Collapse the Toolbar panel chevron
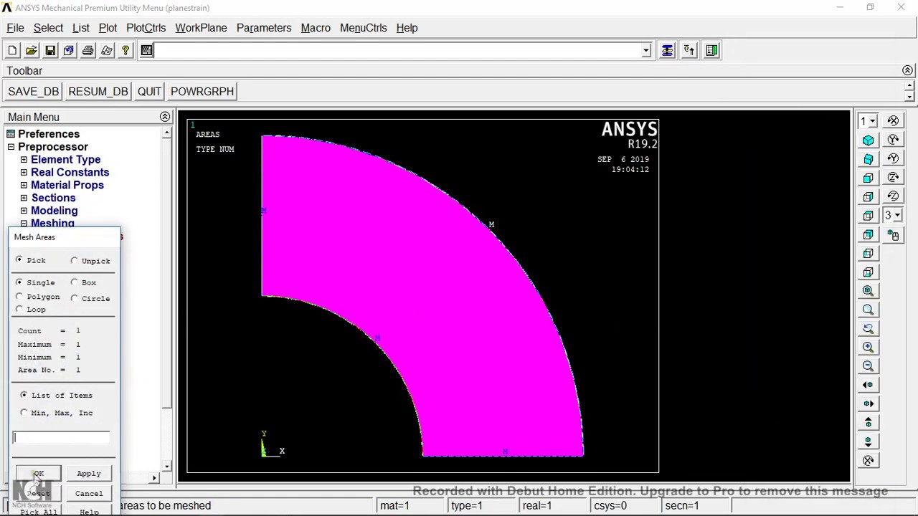This screenshot has width=918, height=516. pyautogui.click(x=907, y=70)
